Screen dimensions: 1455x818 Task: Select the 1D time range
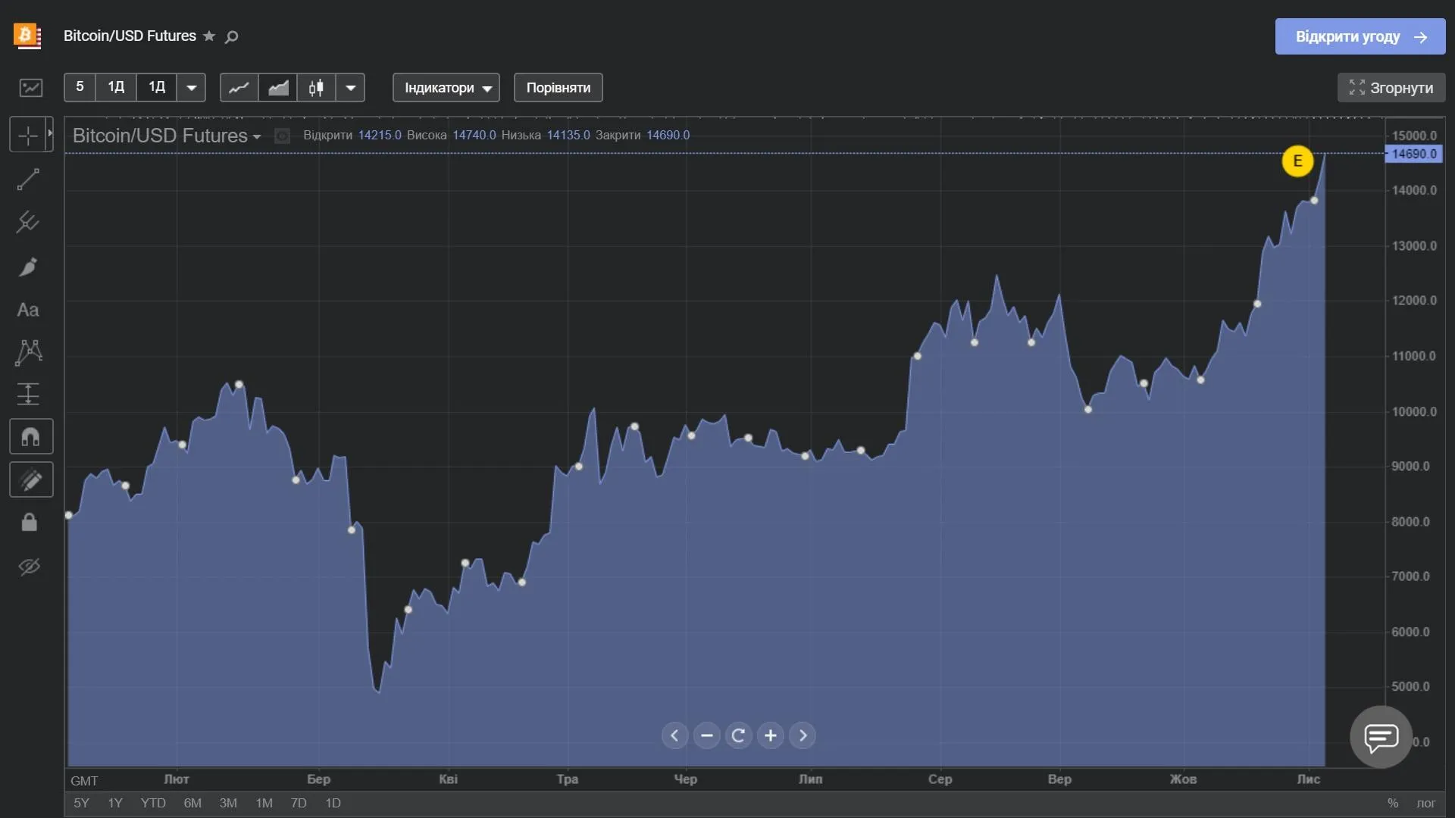click(333, 803)
